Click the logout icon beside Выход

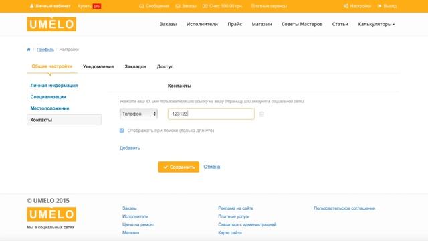379,6
